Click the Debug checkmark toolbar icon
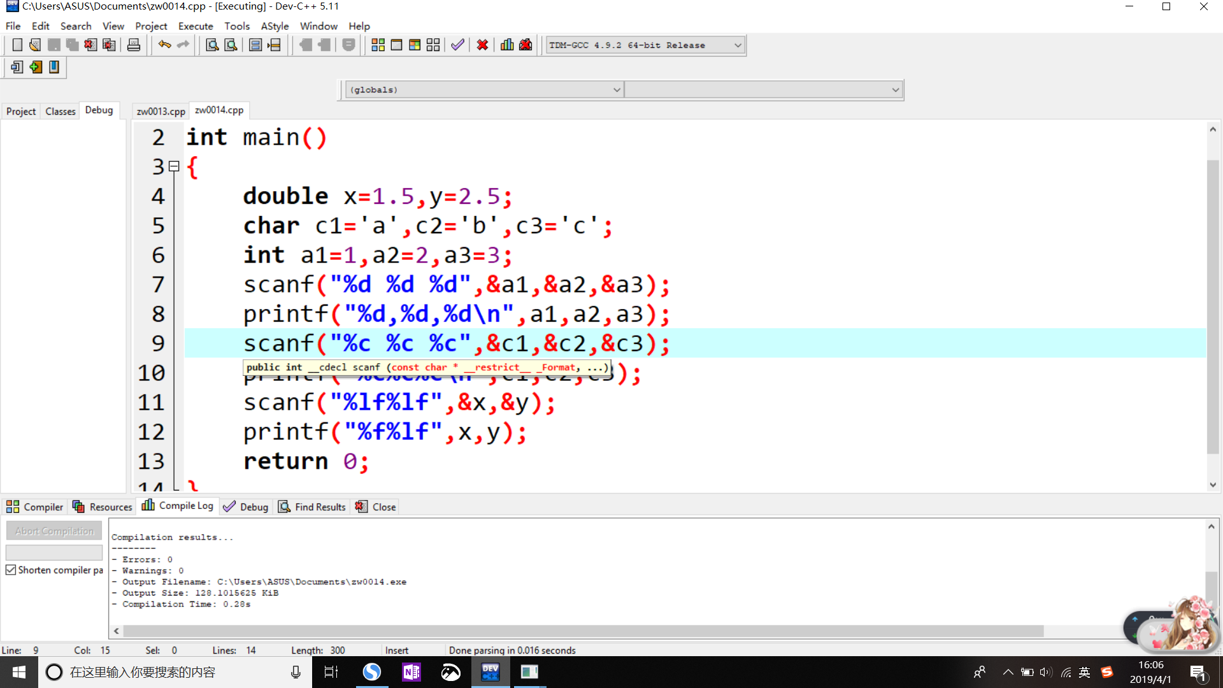The height and width of the screenshot is (688, 1223). (x=457, y=45)
